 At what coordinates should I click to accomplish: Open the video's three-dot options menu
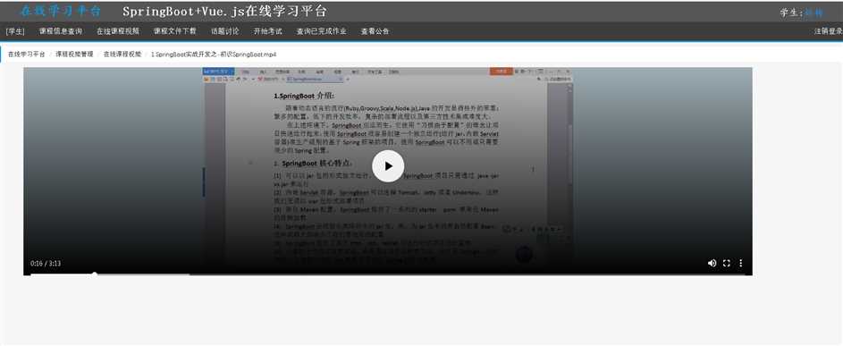click(x=741, y=263)
